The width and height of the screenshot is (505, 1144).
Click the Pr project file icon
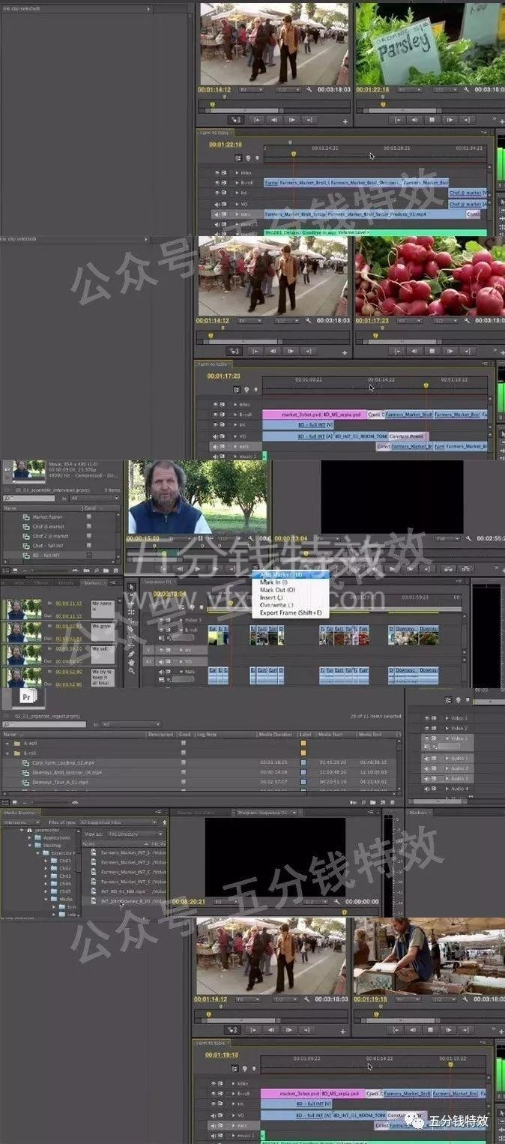tap(27, 696)
